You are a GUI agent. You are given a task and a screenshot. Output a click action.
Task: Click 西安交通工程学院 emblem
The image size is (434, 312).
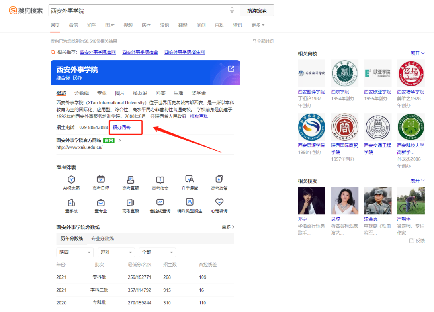coord(378,127)
